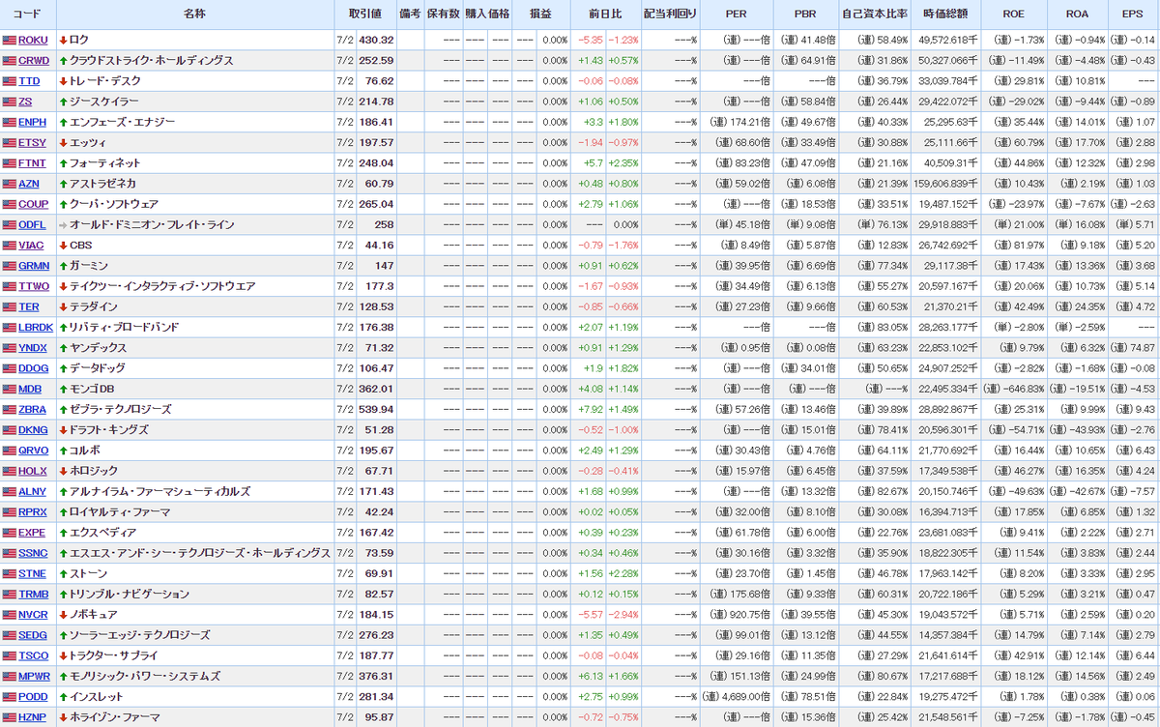Click the EPS column header
Image resolution: width=1160 pixels, height=727 pixels.
tap(1132, 15)
